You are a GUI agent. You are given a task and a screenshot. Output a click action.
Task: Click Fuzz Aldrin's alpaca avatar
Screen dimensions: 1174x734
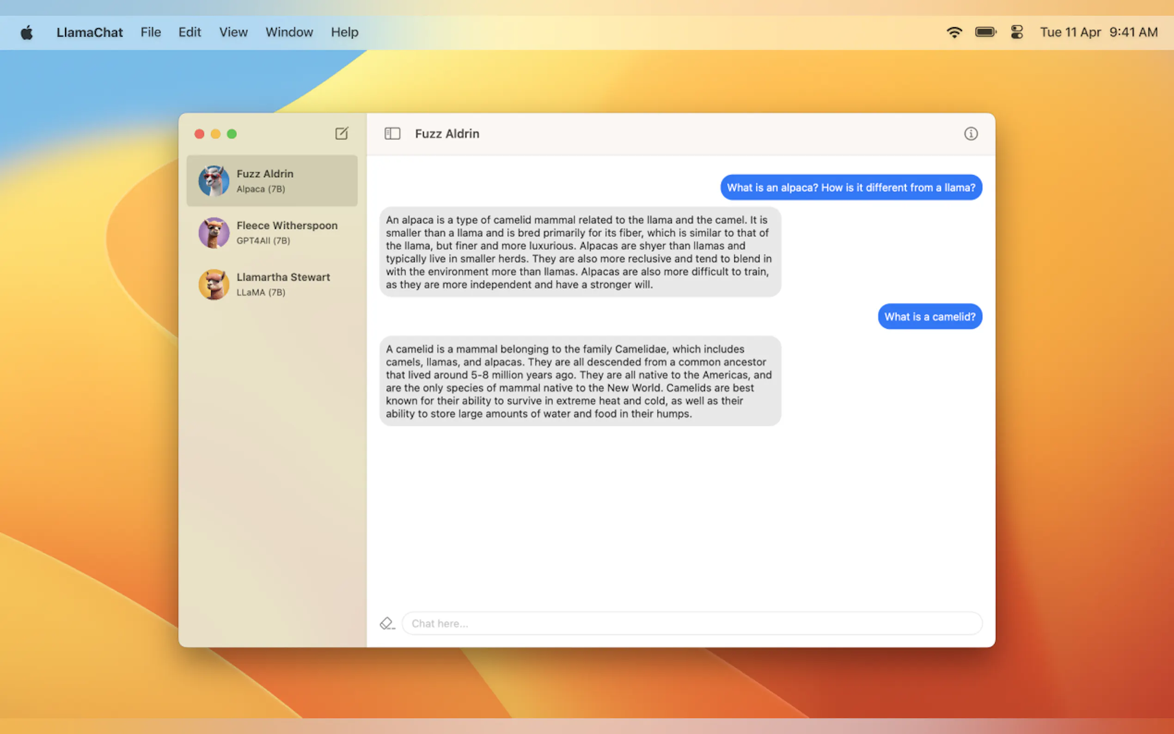[x=214, y=181]
